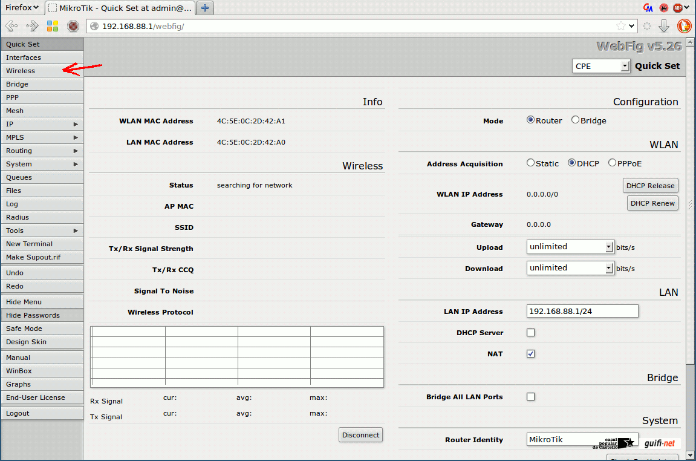
Task: Open the address bar history dropdown arrow
Action: (632, 26)
